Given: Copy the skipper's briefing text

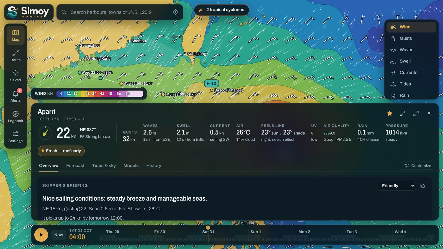Looking at the screenshot, I should coord(423,186).
